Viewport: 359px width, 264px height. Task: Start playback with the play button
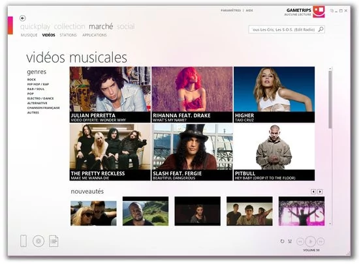coord(311,241)
